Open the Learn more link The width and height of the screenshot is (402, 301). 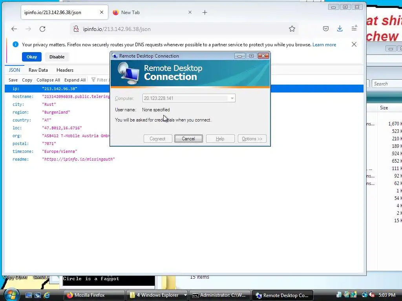[324, 45]
